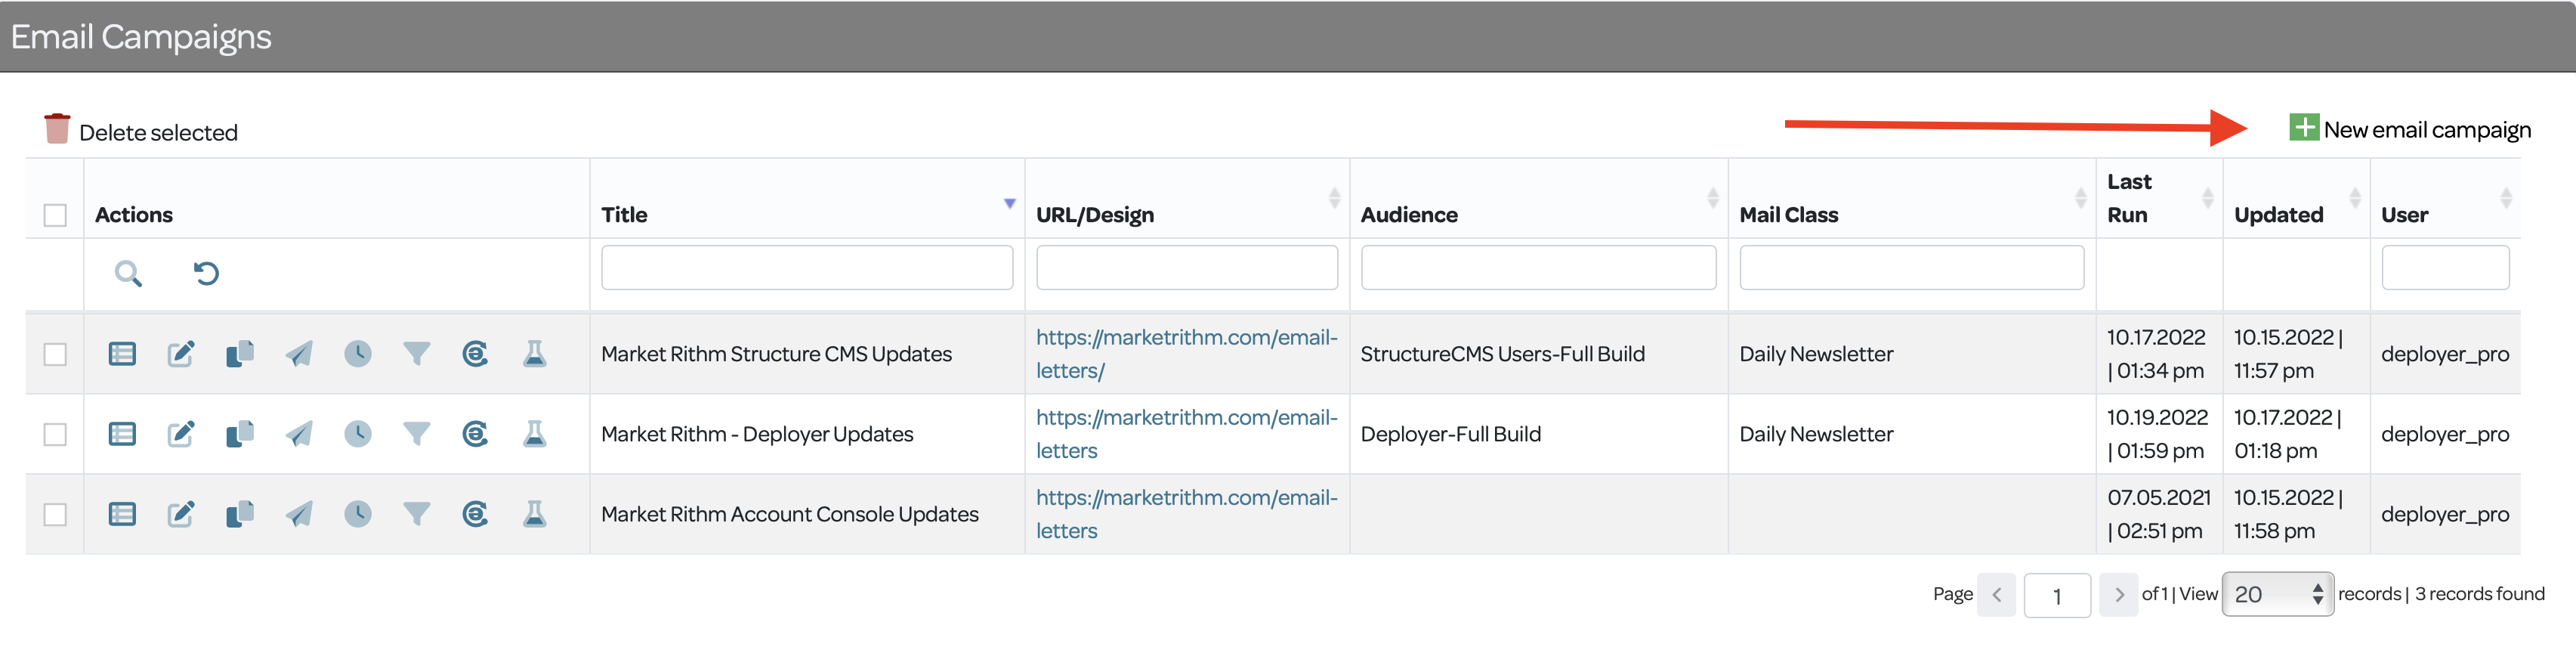Open schedule clock for Deployer Updates
This screenshot has width=2576, height=650.
coord(358,434)
